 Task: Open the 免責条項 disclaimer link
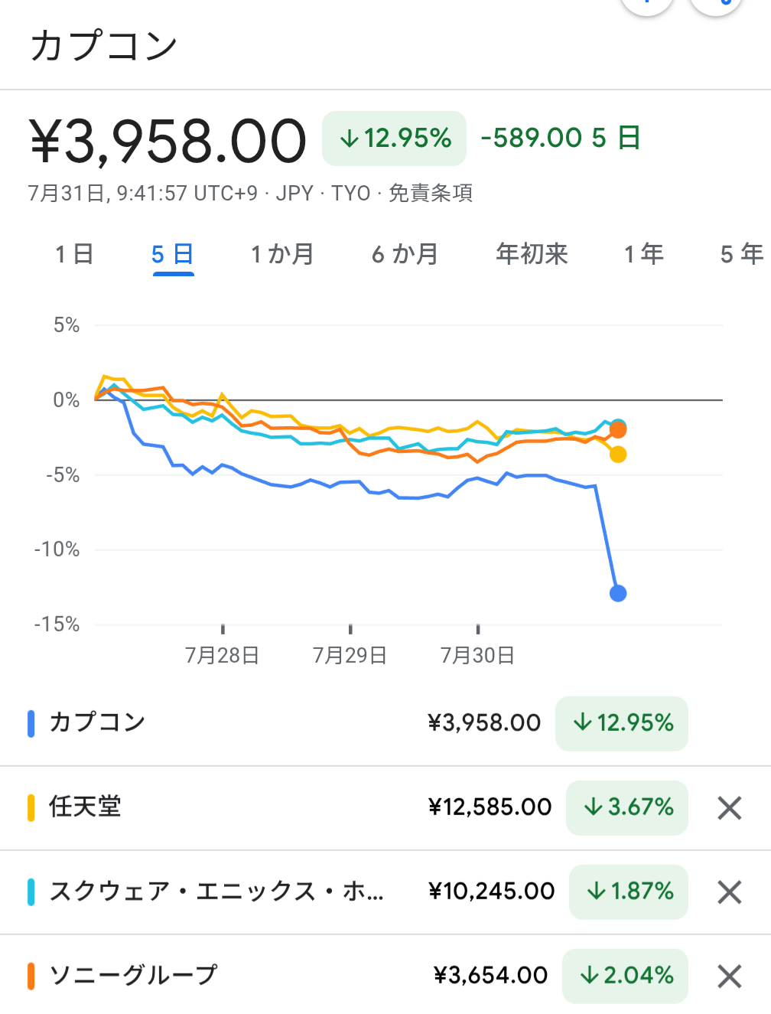pyautogui.click(x=431, y=193)
